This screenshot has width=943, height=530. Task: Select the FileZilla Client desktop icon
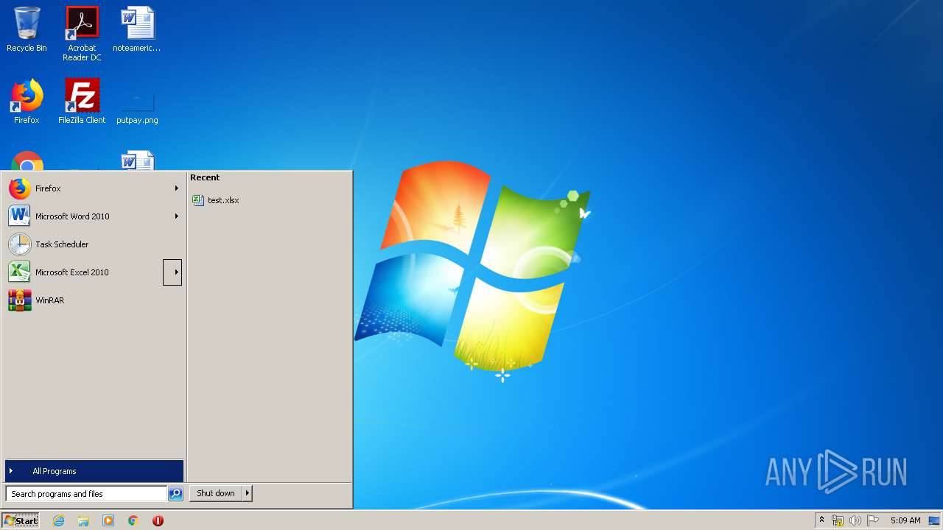82,101
